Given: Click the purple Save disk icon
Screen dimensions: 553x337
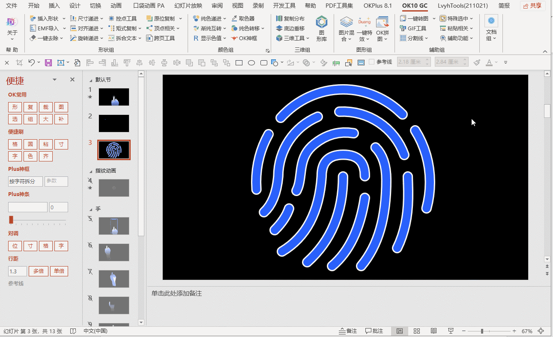Looking at the screenshot, I should pyautogui.click(x=48, y=63).
